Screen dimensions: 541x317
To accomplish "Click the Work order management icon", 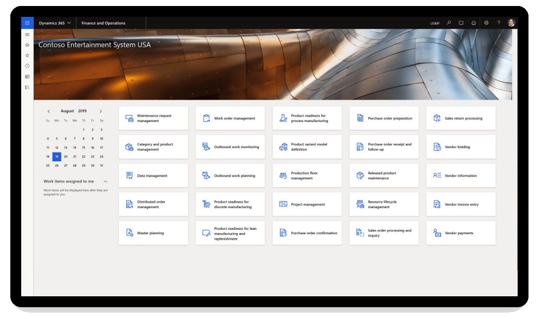I will [x=206, y=118].
